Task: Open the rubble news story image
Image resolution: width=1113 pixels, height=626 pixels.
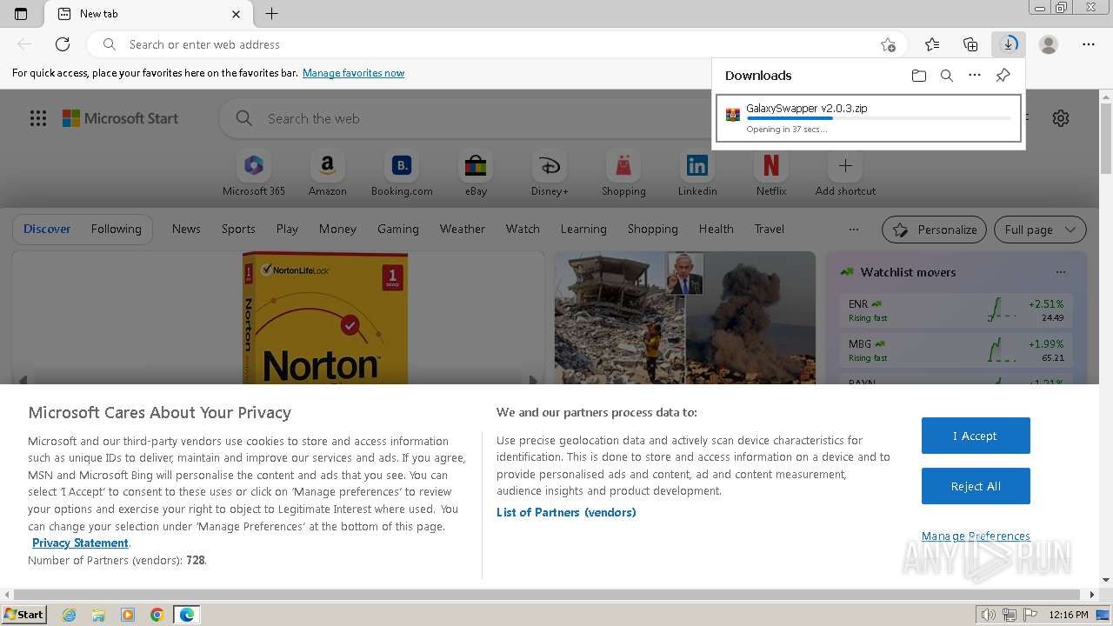Action: tap(685, 318)
